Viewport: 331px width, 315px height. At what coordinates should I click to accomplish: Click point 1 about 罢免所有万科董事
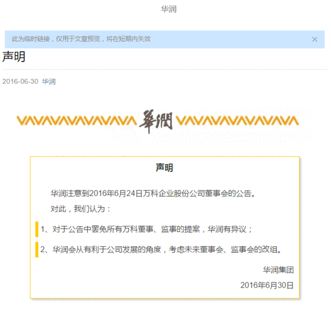[146, 229]
